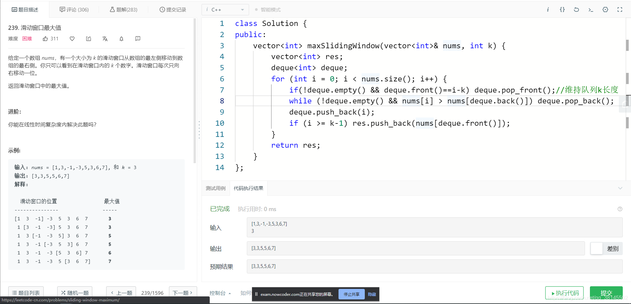Click the 预期结果 expected output field

[x=434, y=266]
